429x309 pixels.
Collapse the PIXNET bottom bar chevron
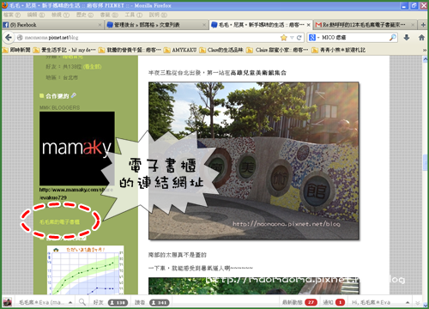pyautogui.click(x=417, y=302)
